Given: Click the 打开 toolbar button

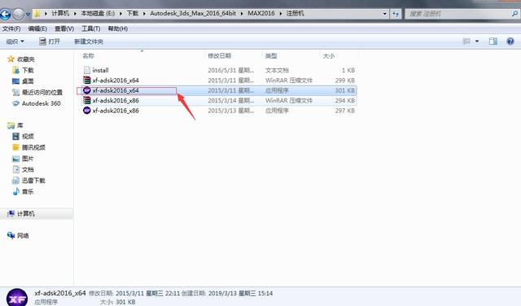Looking at the screenshot, I should click(x=50, y=42).
